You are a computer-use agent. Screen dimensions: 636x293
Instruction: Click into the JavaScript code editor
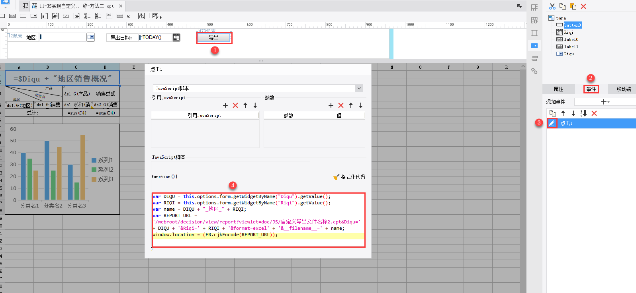[x=258, y=220]
